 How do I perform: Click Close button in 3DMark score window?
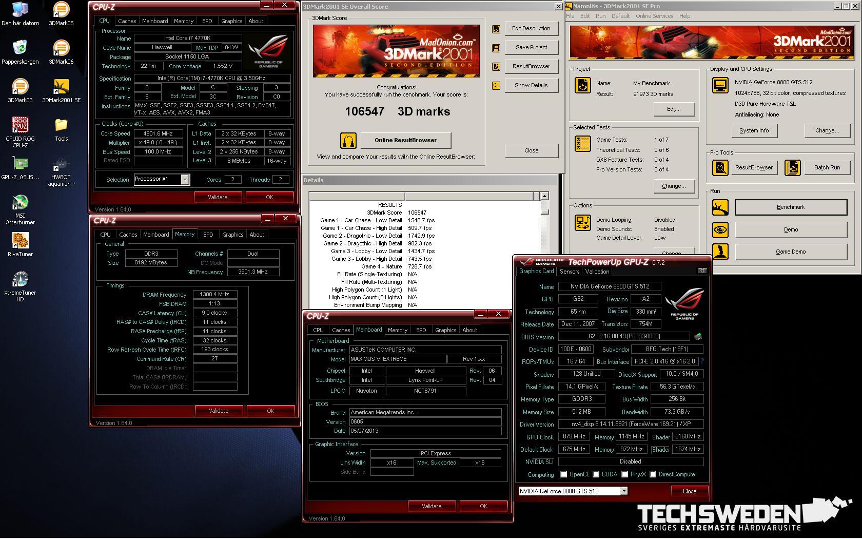click(x=531, y=150)
